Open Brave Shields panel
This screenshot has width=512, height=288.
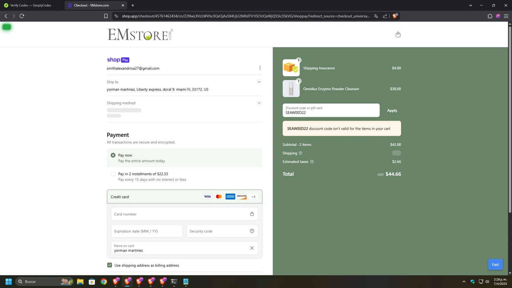click(395, 16)
